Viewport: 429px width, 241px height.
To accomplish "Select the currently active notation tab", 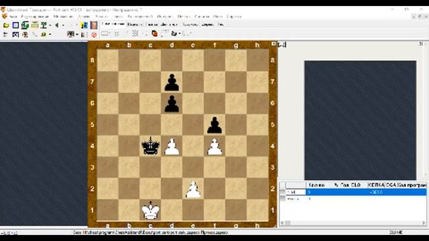I will click(x=113, y=24).
